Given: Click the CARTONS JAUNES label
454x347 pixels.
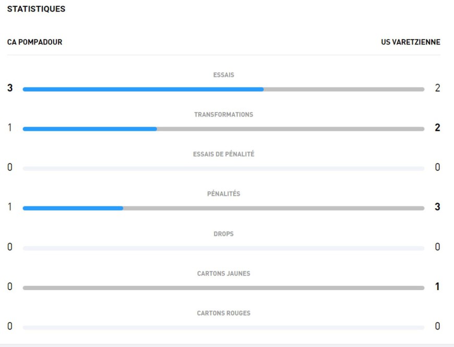Looking at the screenshot, I should coord(223,273).
